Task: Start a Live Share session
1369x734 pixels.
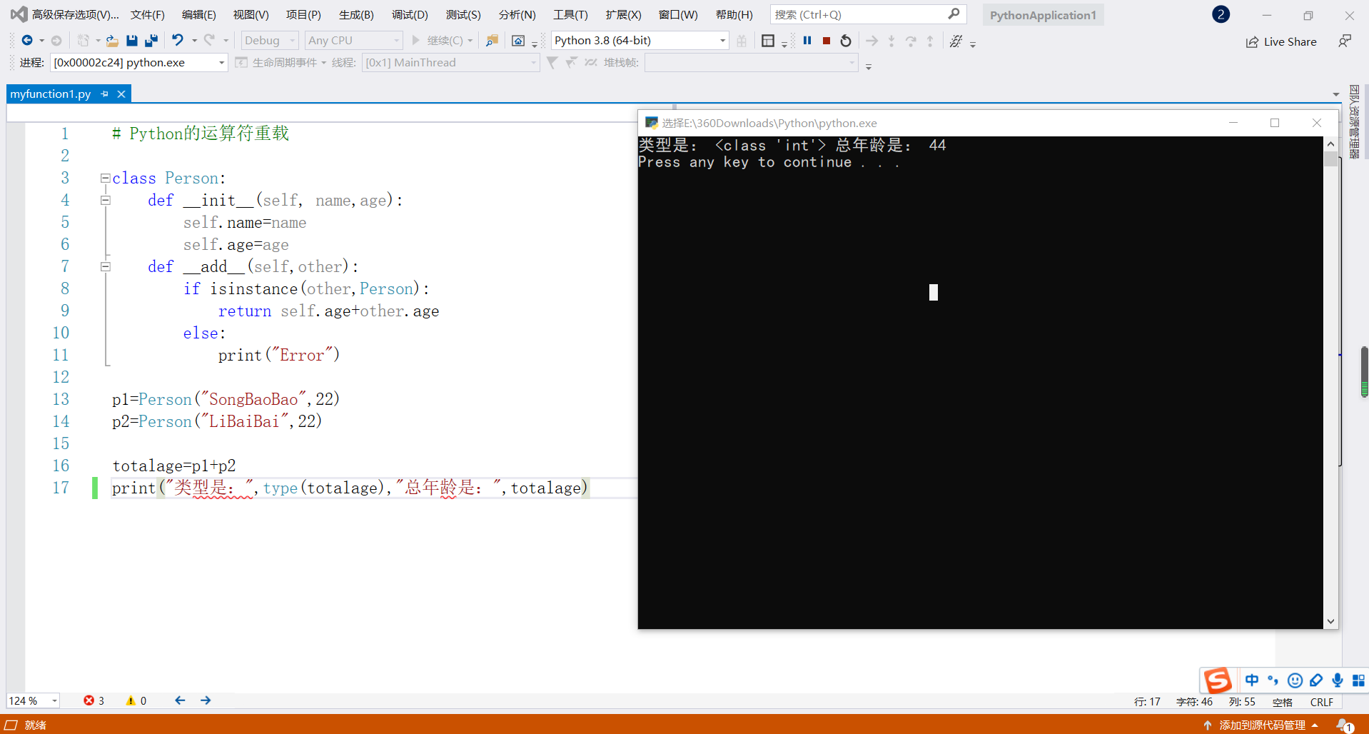Action: pos(1281,41)
